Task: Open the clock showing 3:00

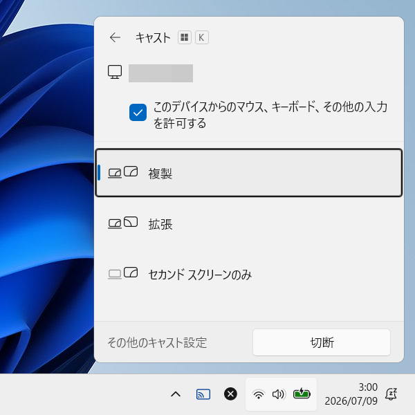Action: [x=368, y=387]
